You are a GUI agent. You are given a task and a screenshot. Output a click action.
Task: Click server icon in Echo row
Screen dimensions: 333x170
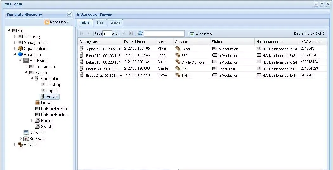click(x=81, y=55)
